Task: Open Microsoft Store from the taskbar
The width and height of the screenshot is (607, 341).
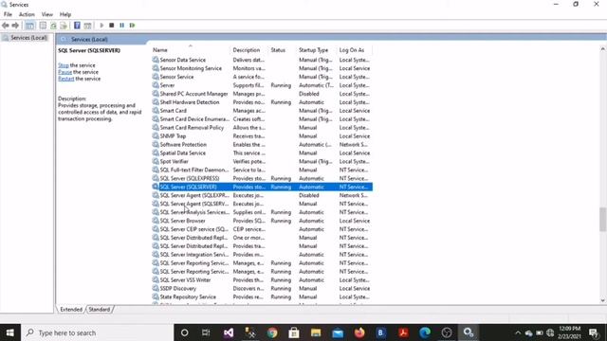Action: coord(294,332)
